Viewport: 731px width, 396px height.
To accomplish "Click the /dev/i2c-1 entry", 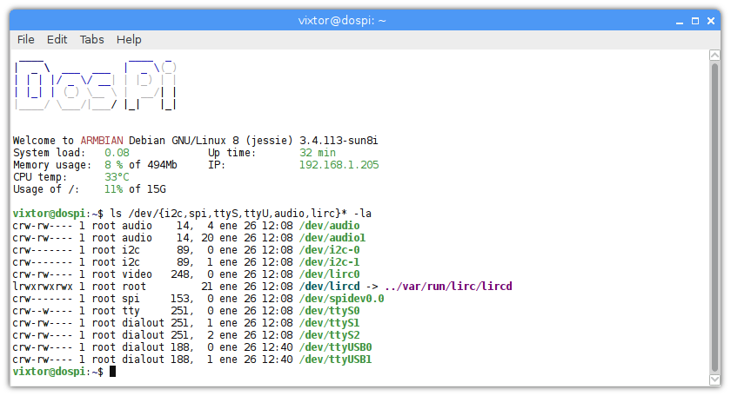I will click(x=330, y=262).
